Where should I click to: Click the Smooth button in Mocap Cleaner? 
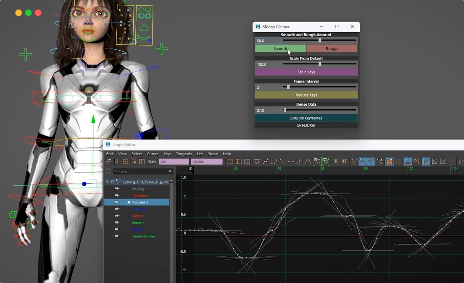(x=281, y=48)
